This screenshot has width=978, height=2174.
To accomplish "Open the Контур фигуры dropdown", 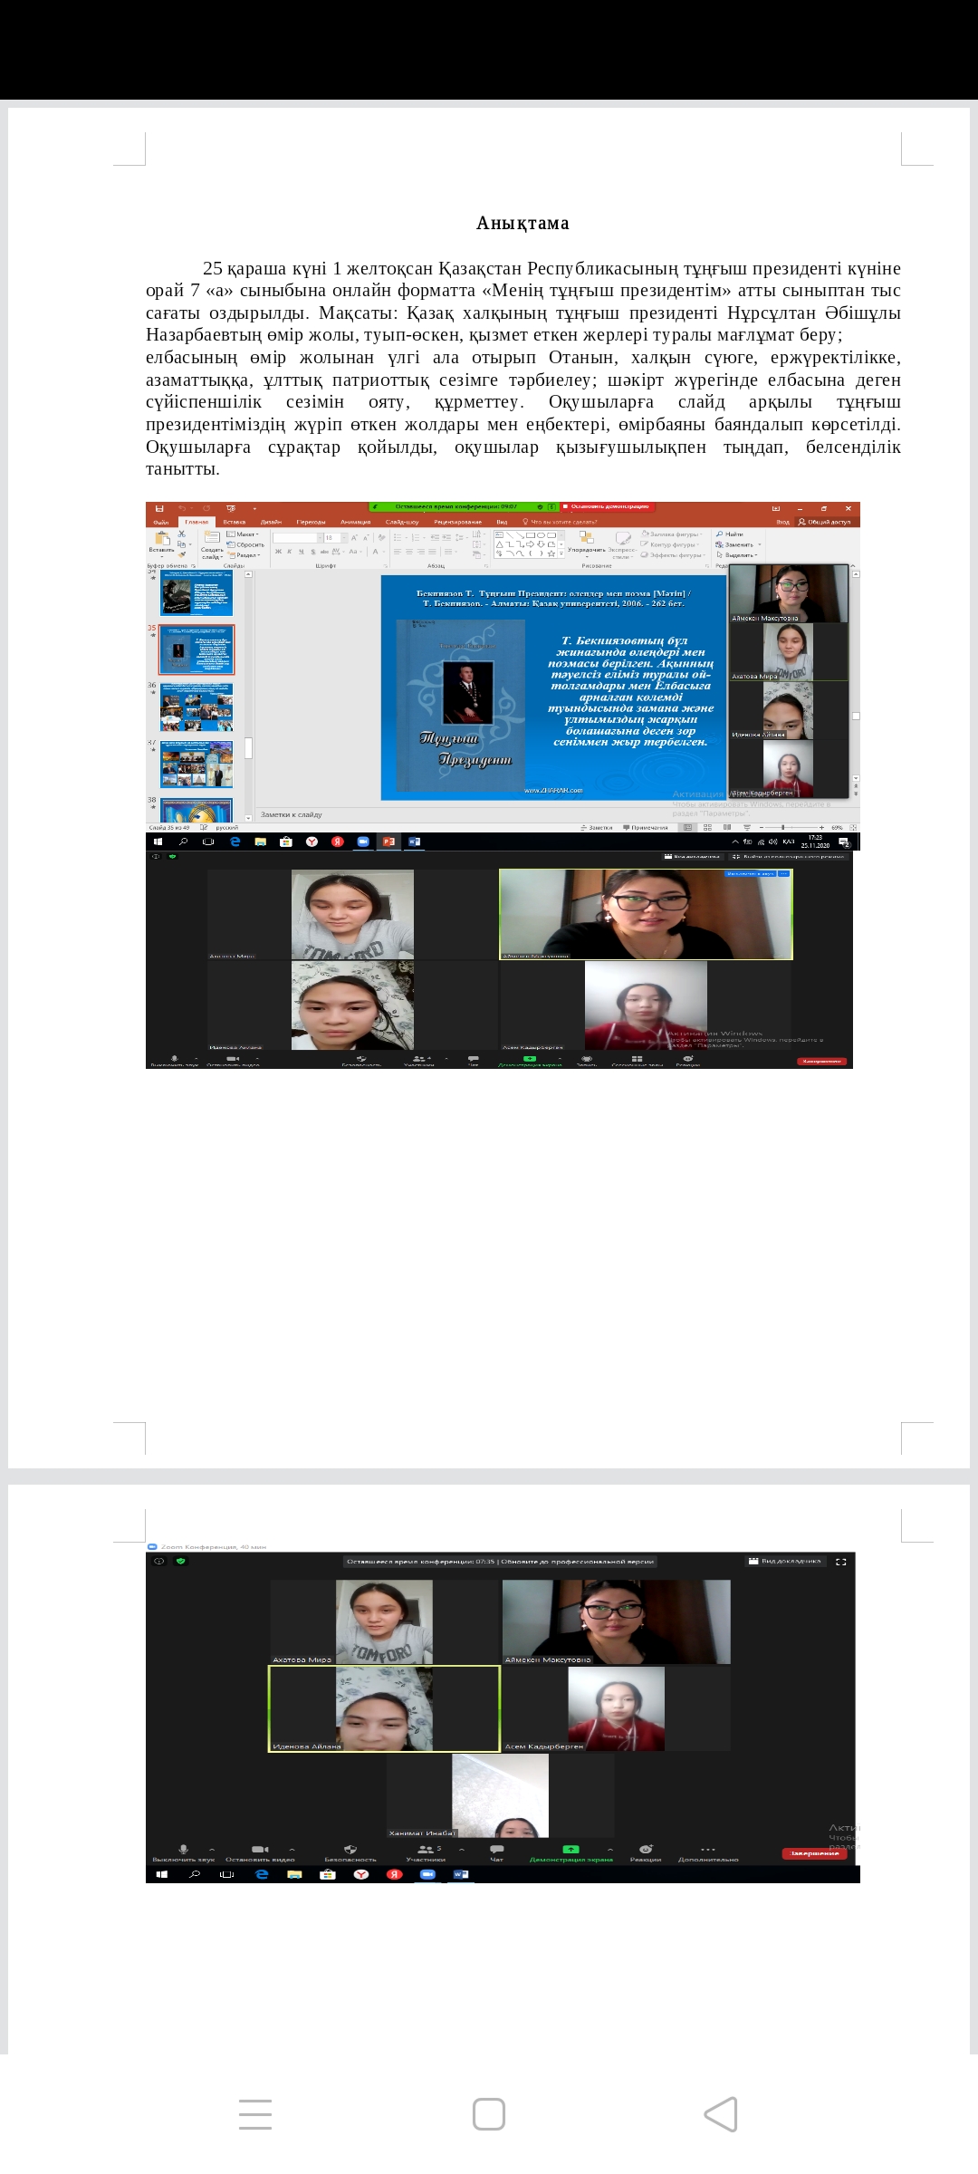I will pyautogui.click(x=670, y=544).
